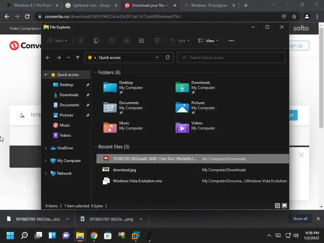Show hidden system tray icons
This screenshot has height=243, width=324.
pyautogui.click(x=269, y=235)
